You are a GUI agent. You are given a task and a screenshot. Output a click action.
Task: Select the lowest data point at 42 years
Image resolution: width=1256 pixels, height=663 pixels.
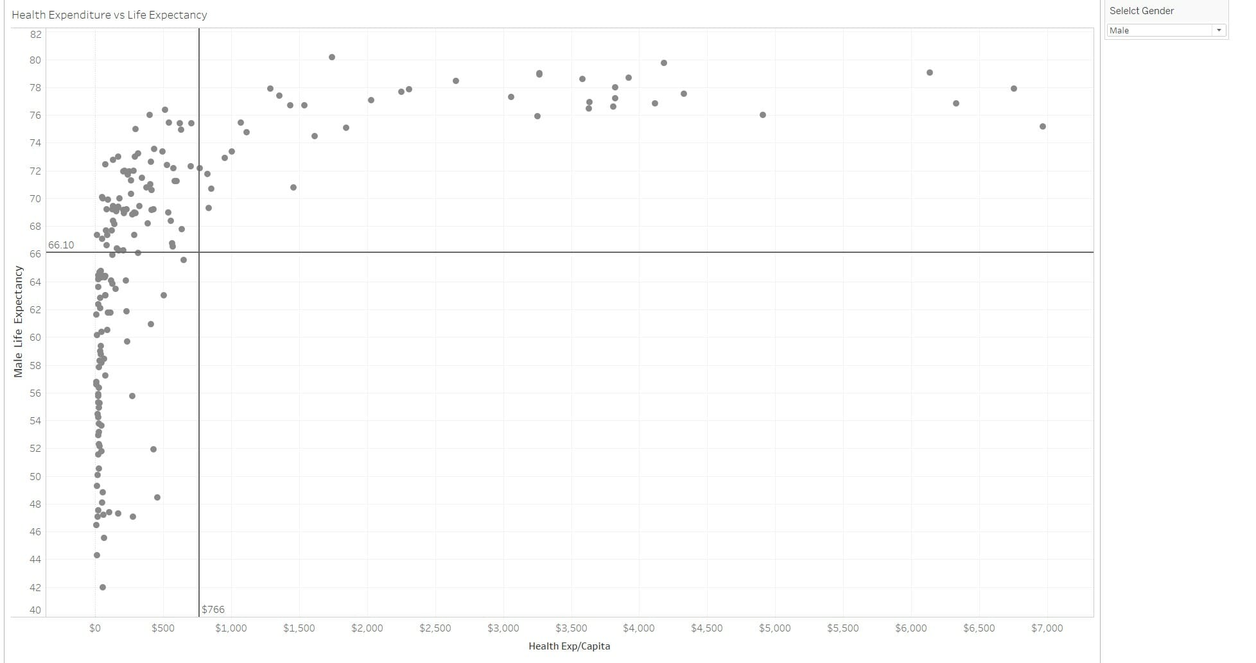[103, 587]
